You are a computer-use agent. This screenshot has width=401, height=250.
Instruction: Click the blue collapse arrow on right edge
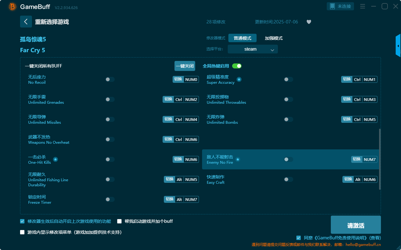click(x=398, y=45)
